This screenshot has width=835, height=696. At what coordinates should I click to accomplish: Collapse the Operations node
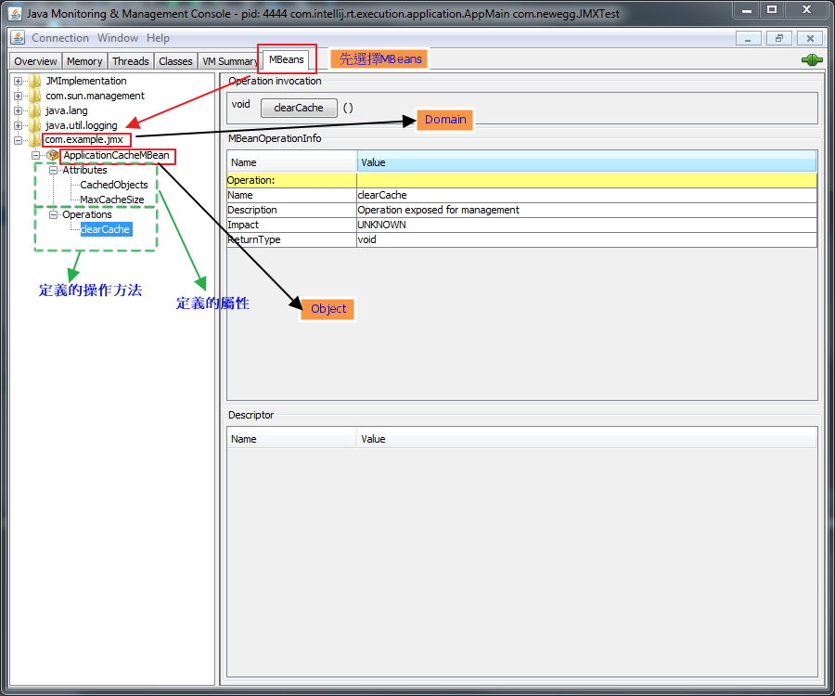[54, 214]
